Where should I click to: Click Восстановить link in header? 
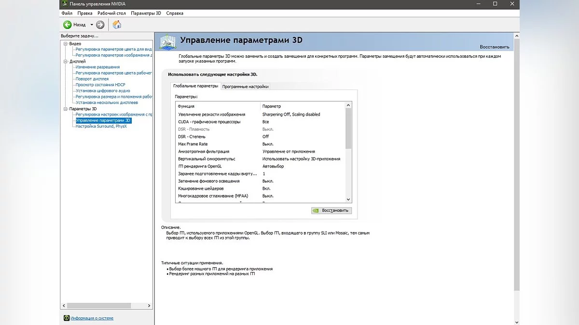tap(494, 47)
